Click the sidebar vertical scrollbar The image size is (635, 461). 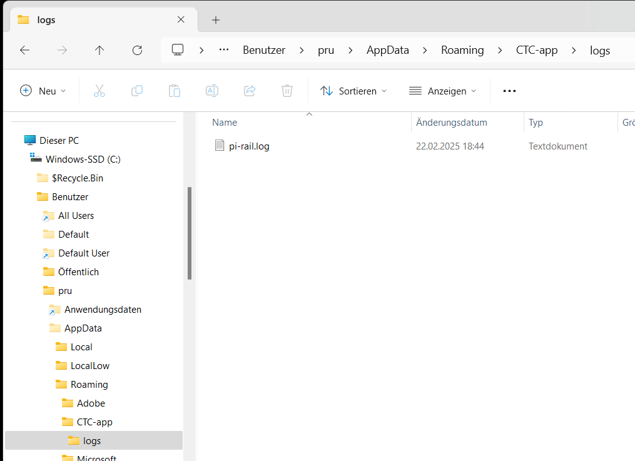pyautogui.click(x=190, y=231)
